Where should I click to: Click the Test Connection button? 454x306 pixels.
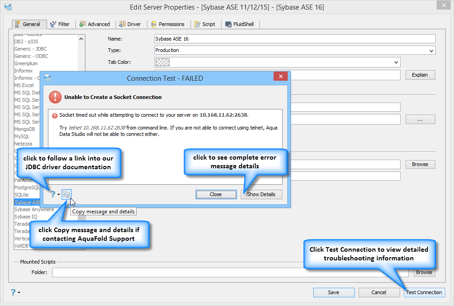pos(424,292)
